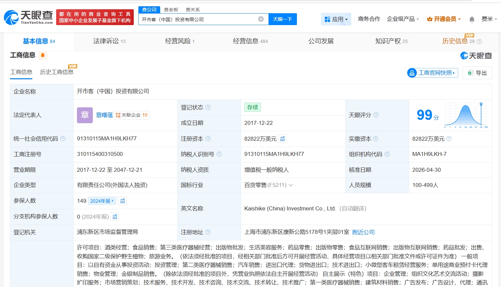The width and height of the screenshot is (501, 287).
Task: Click the 浦东新区市场监督管理局 registration authority
Action: point(107,232)
